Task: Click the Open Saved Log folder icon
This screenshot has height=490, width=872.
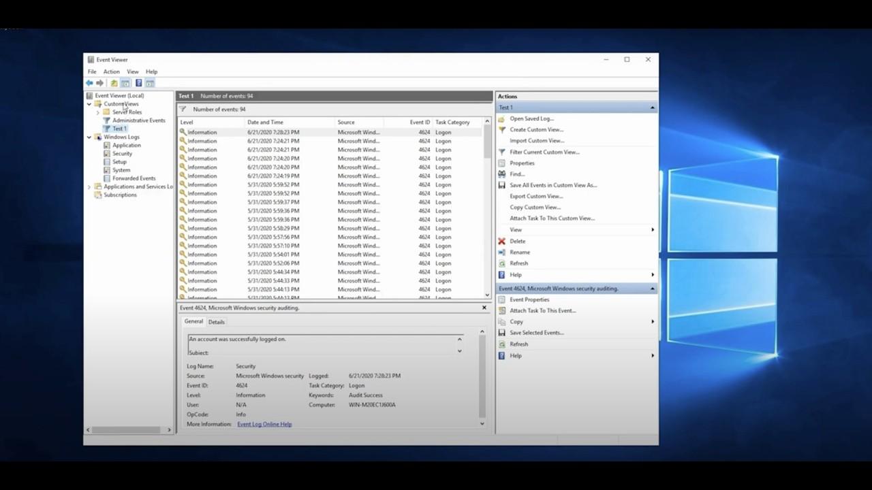Action: [x=502, y=119]
